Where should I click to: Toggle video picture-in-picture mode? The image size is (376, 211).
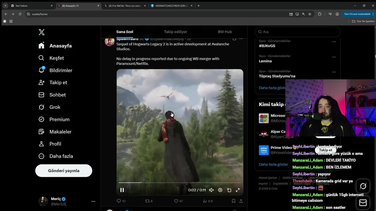tap(229, 190)
